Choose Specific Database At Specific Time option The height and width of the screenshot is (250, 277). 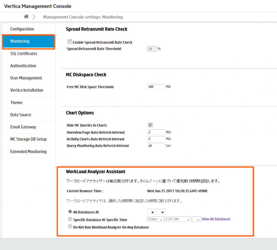coord(70,219)
